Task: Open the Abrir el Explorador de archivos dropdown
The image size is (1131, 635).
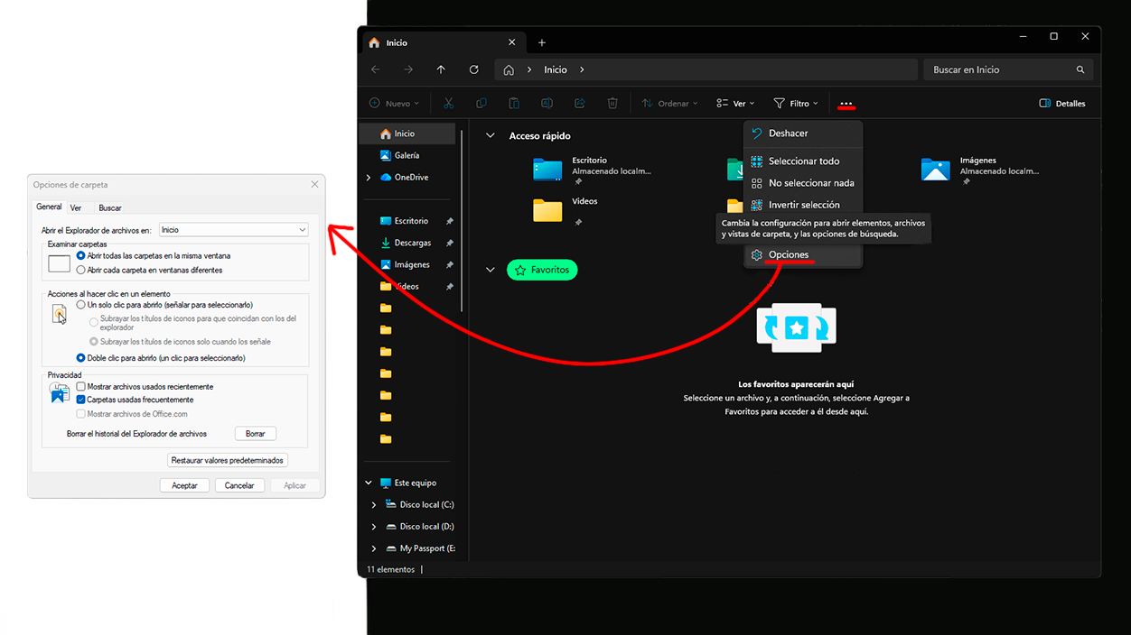Action: 233,229
